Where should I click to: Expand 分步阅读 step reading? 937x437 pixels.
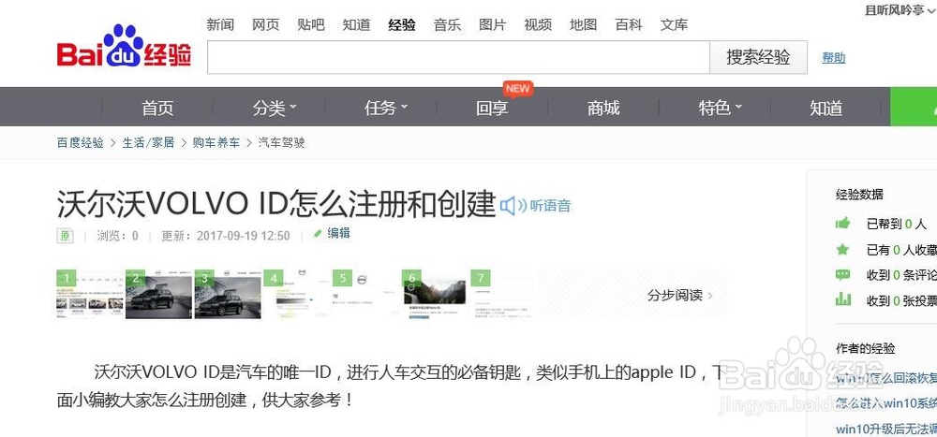pyautogui.click(x=680, y=295)
